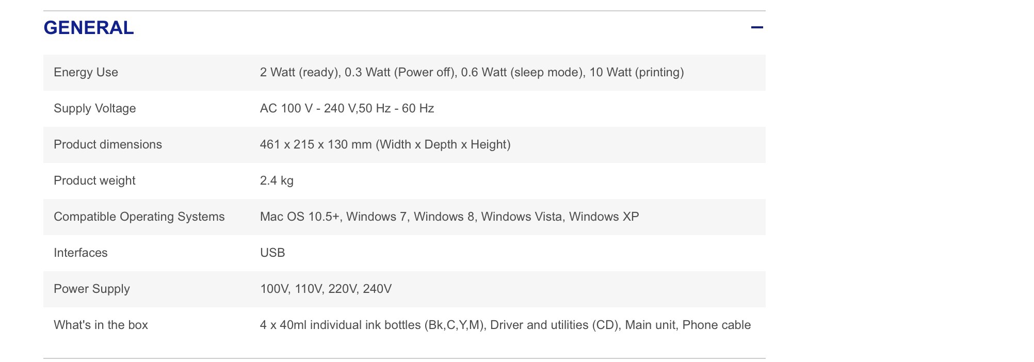Click the 10 Watt (printing) text
Screen dimensions: 1034x362
tap(637, 72)
